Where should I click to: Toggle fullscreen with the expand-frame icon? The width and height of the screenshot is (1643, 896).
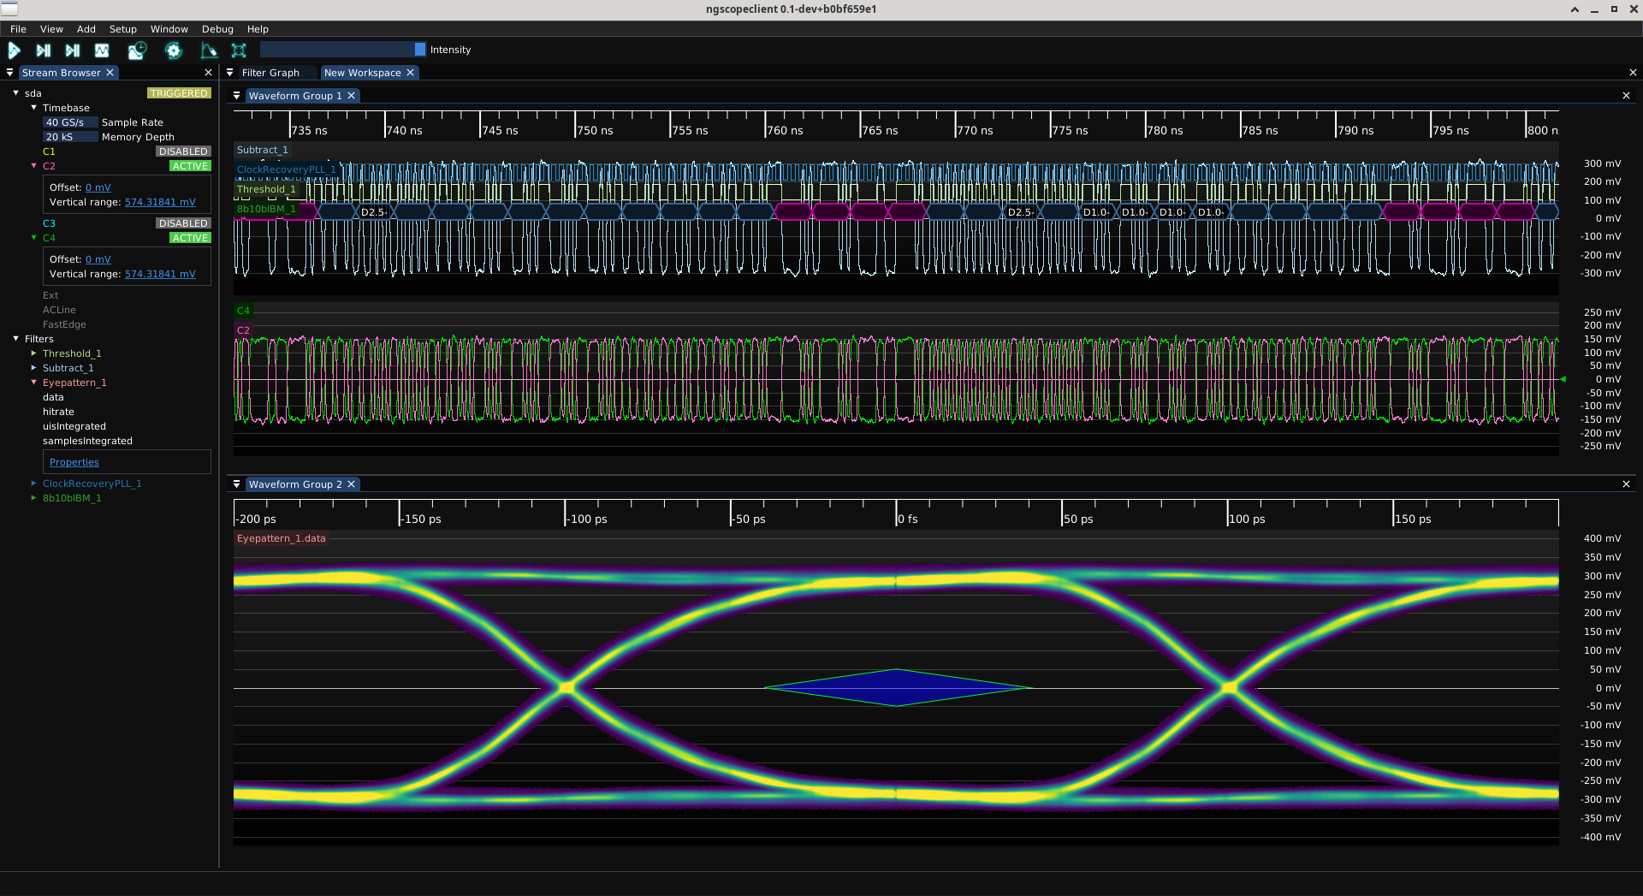pyautogui.click(x=239, y=50)
